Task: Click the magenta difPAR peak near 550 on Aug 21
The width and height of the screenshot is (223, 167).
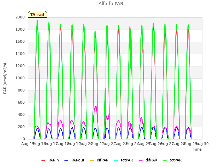Action: 96,106
